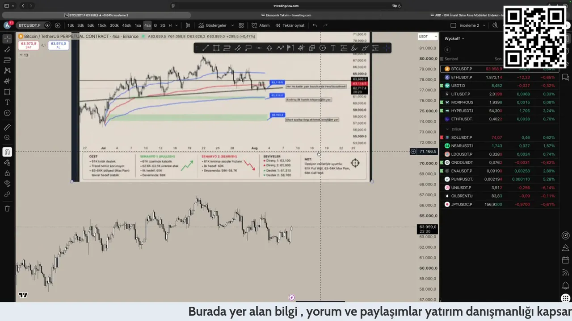Screen dimensions: 572x321
Task: Open the Wyckoff watchlist dropdown
Action: tap(454, 38)
